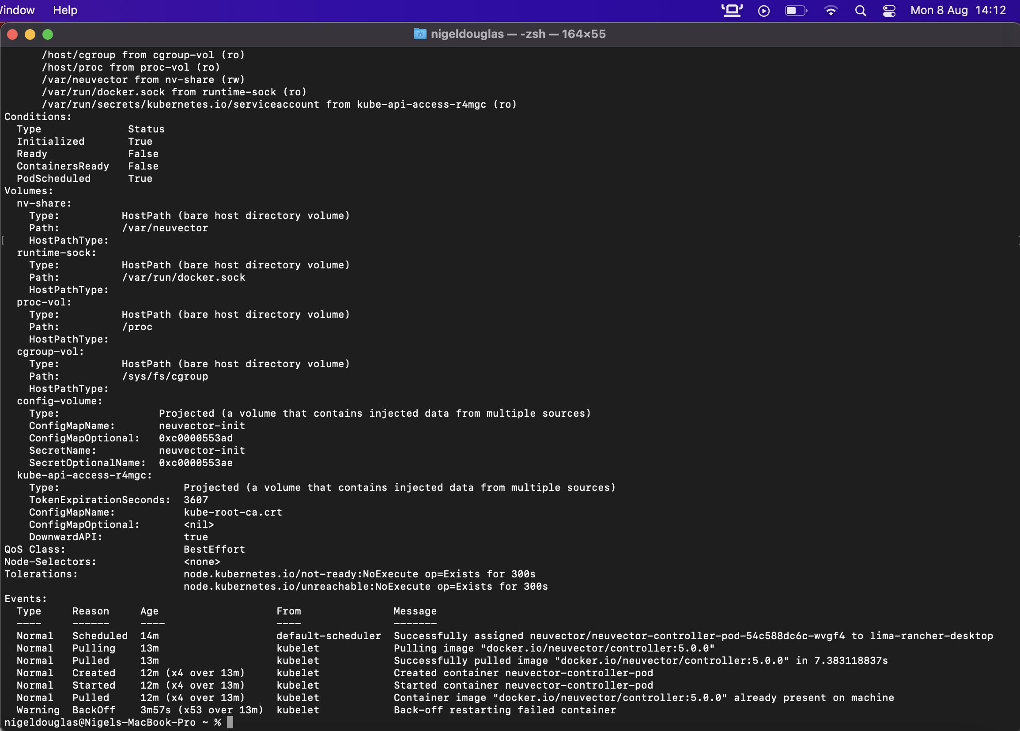The height and width of the screenshot is (731, 1020).
Task: Click the yellow minimize button
Action: (30, 34)
